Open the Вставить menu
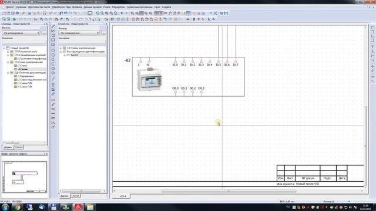Viewport: 376px width, 211px height. point(77,7)
